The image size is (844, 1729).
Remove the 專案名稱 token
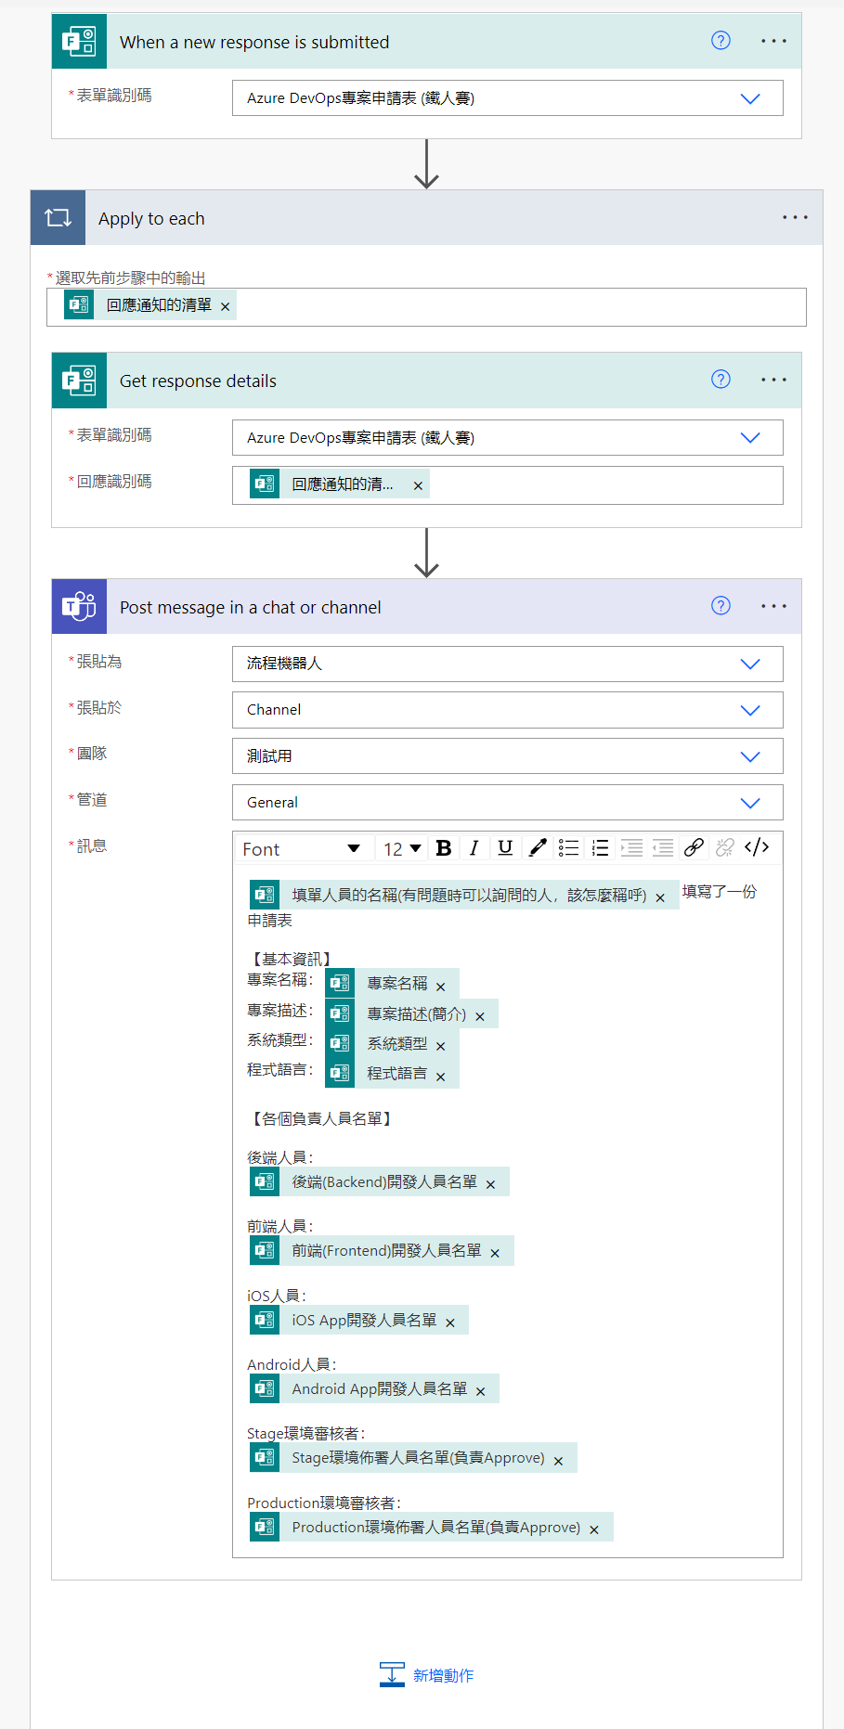441,987
